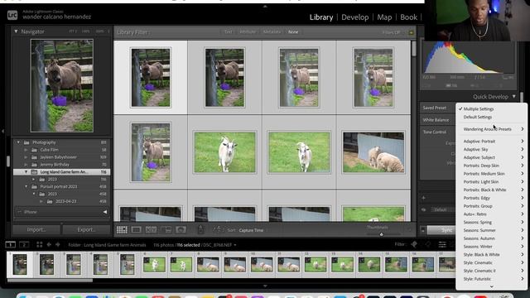Go forward with the right arrow
Screen dimensions: 530x298
tap(58, 244)
